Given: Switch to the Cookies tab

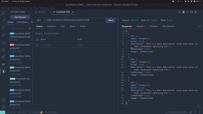Looking at the screenshot, I should (154, 26).
